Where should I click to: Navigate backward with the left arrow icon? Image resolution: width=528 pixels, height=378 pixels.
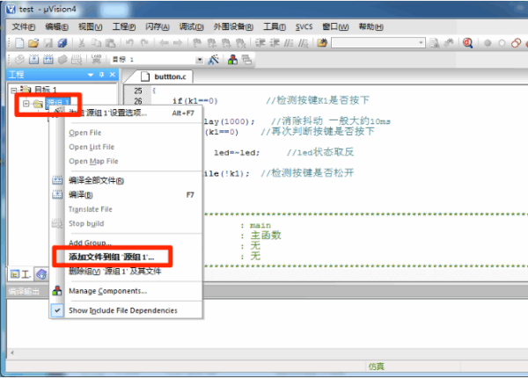pos(164,43)
